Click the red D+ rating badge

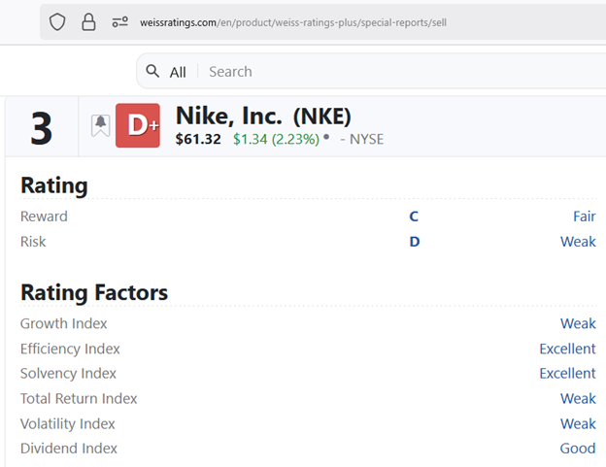(138, 125)
